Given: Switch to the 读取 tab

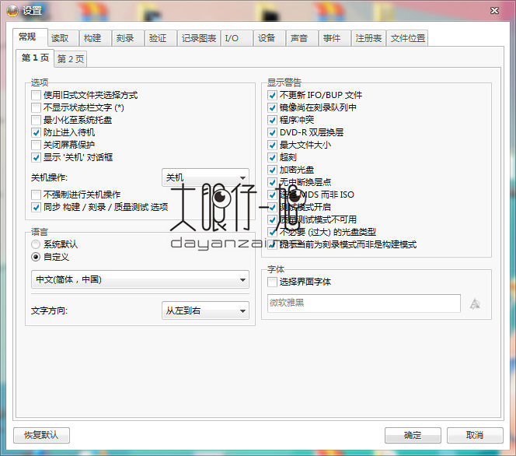Looking at the screenshot, I should (x=63, y=38).
